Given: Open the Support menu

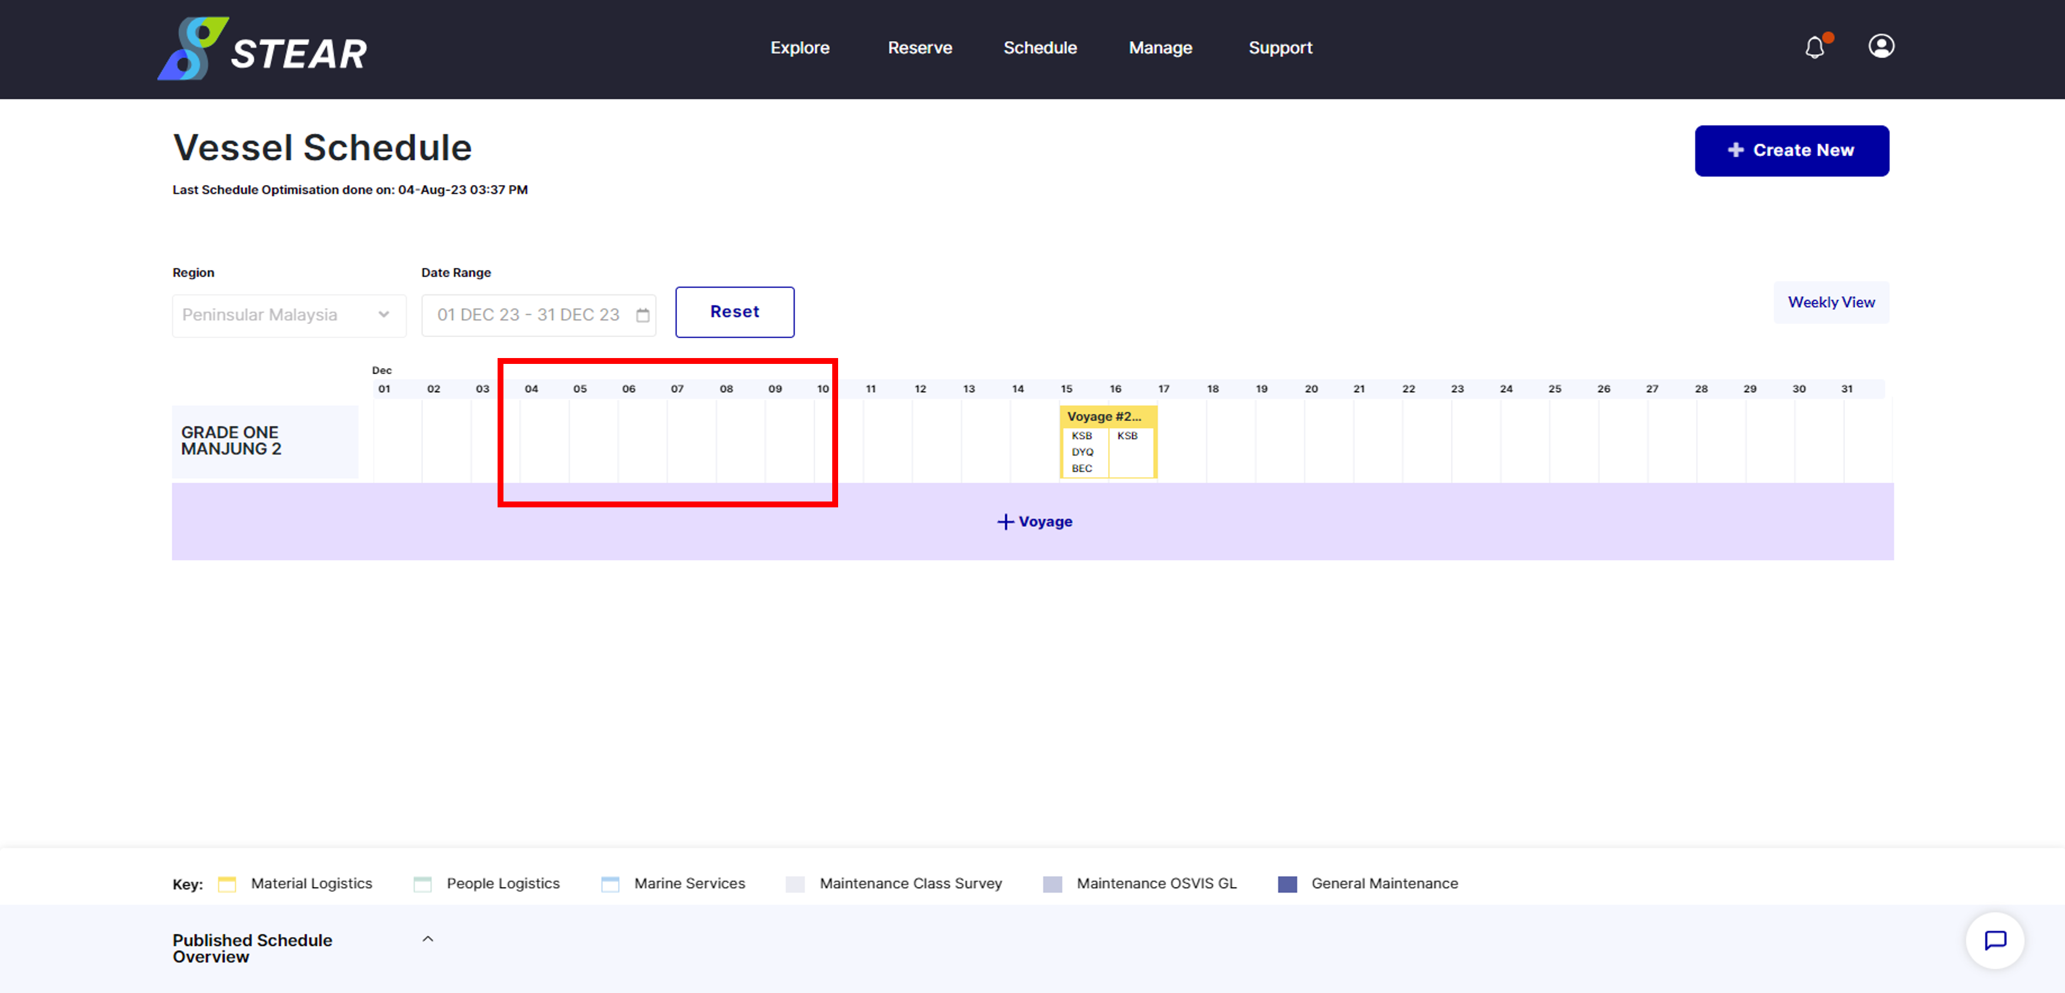Looking at the screenshot, I should click(1280, 47).
